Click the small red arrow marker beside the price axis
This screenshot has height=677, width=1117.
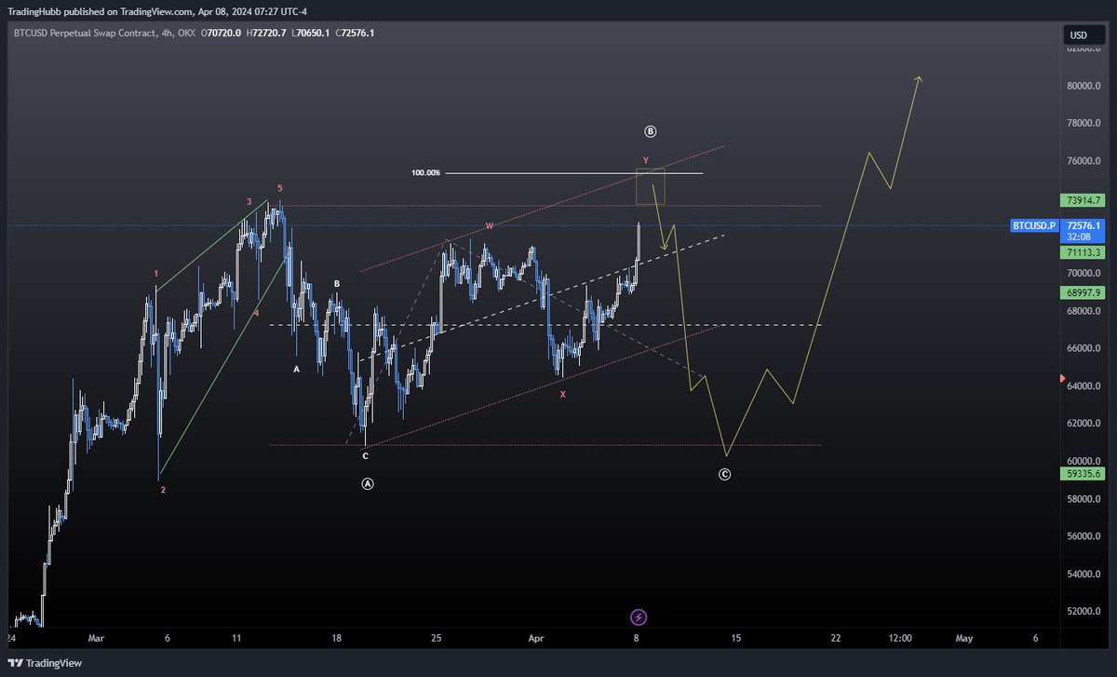(x=1062, y=378)
